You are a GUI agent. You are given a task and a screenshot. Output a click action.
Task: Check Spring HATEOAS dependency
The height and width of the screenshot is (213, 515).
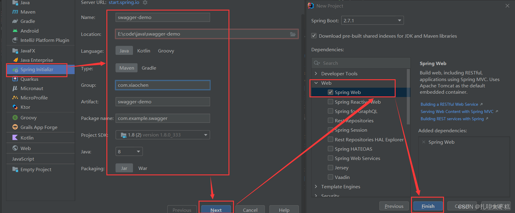(x=331, y=149)
